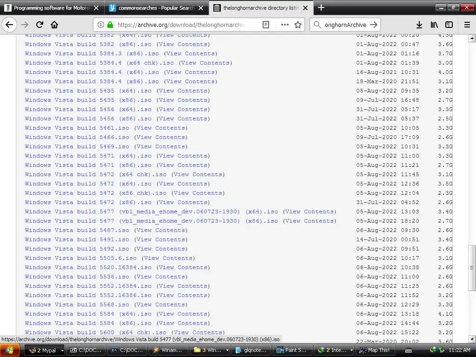
Task: Submit search with the arrow button
Action: pyautogui.click(x=374, y=25)
